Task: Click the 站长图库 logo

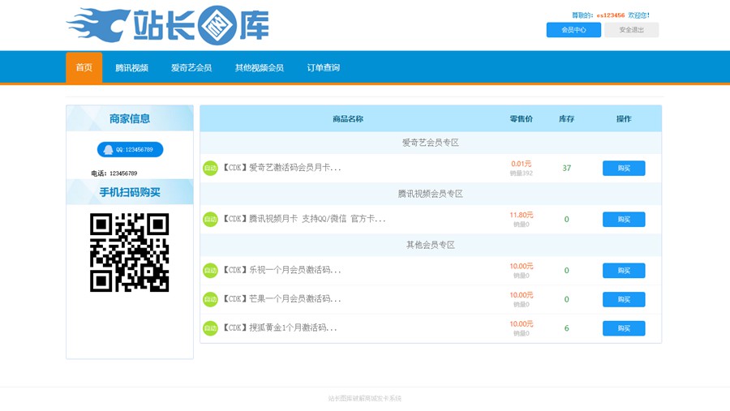Action: coord(167,26)
